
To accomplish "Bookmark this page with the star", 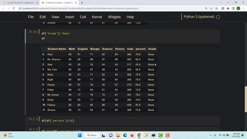I will [217, 8].
